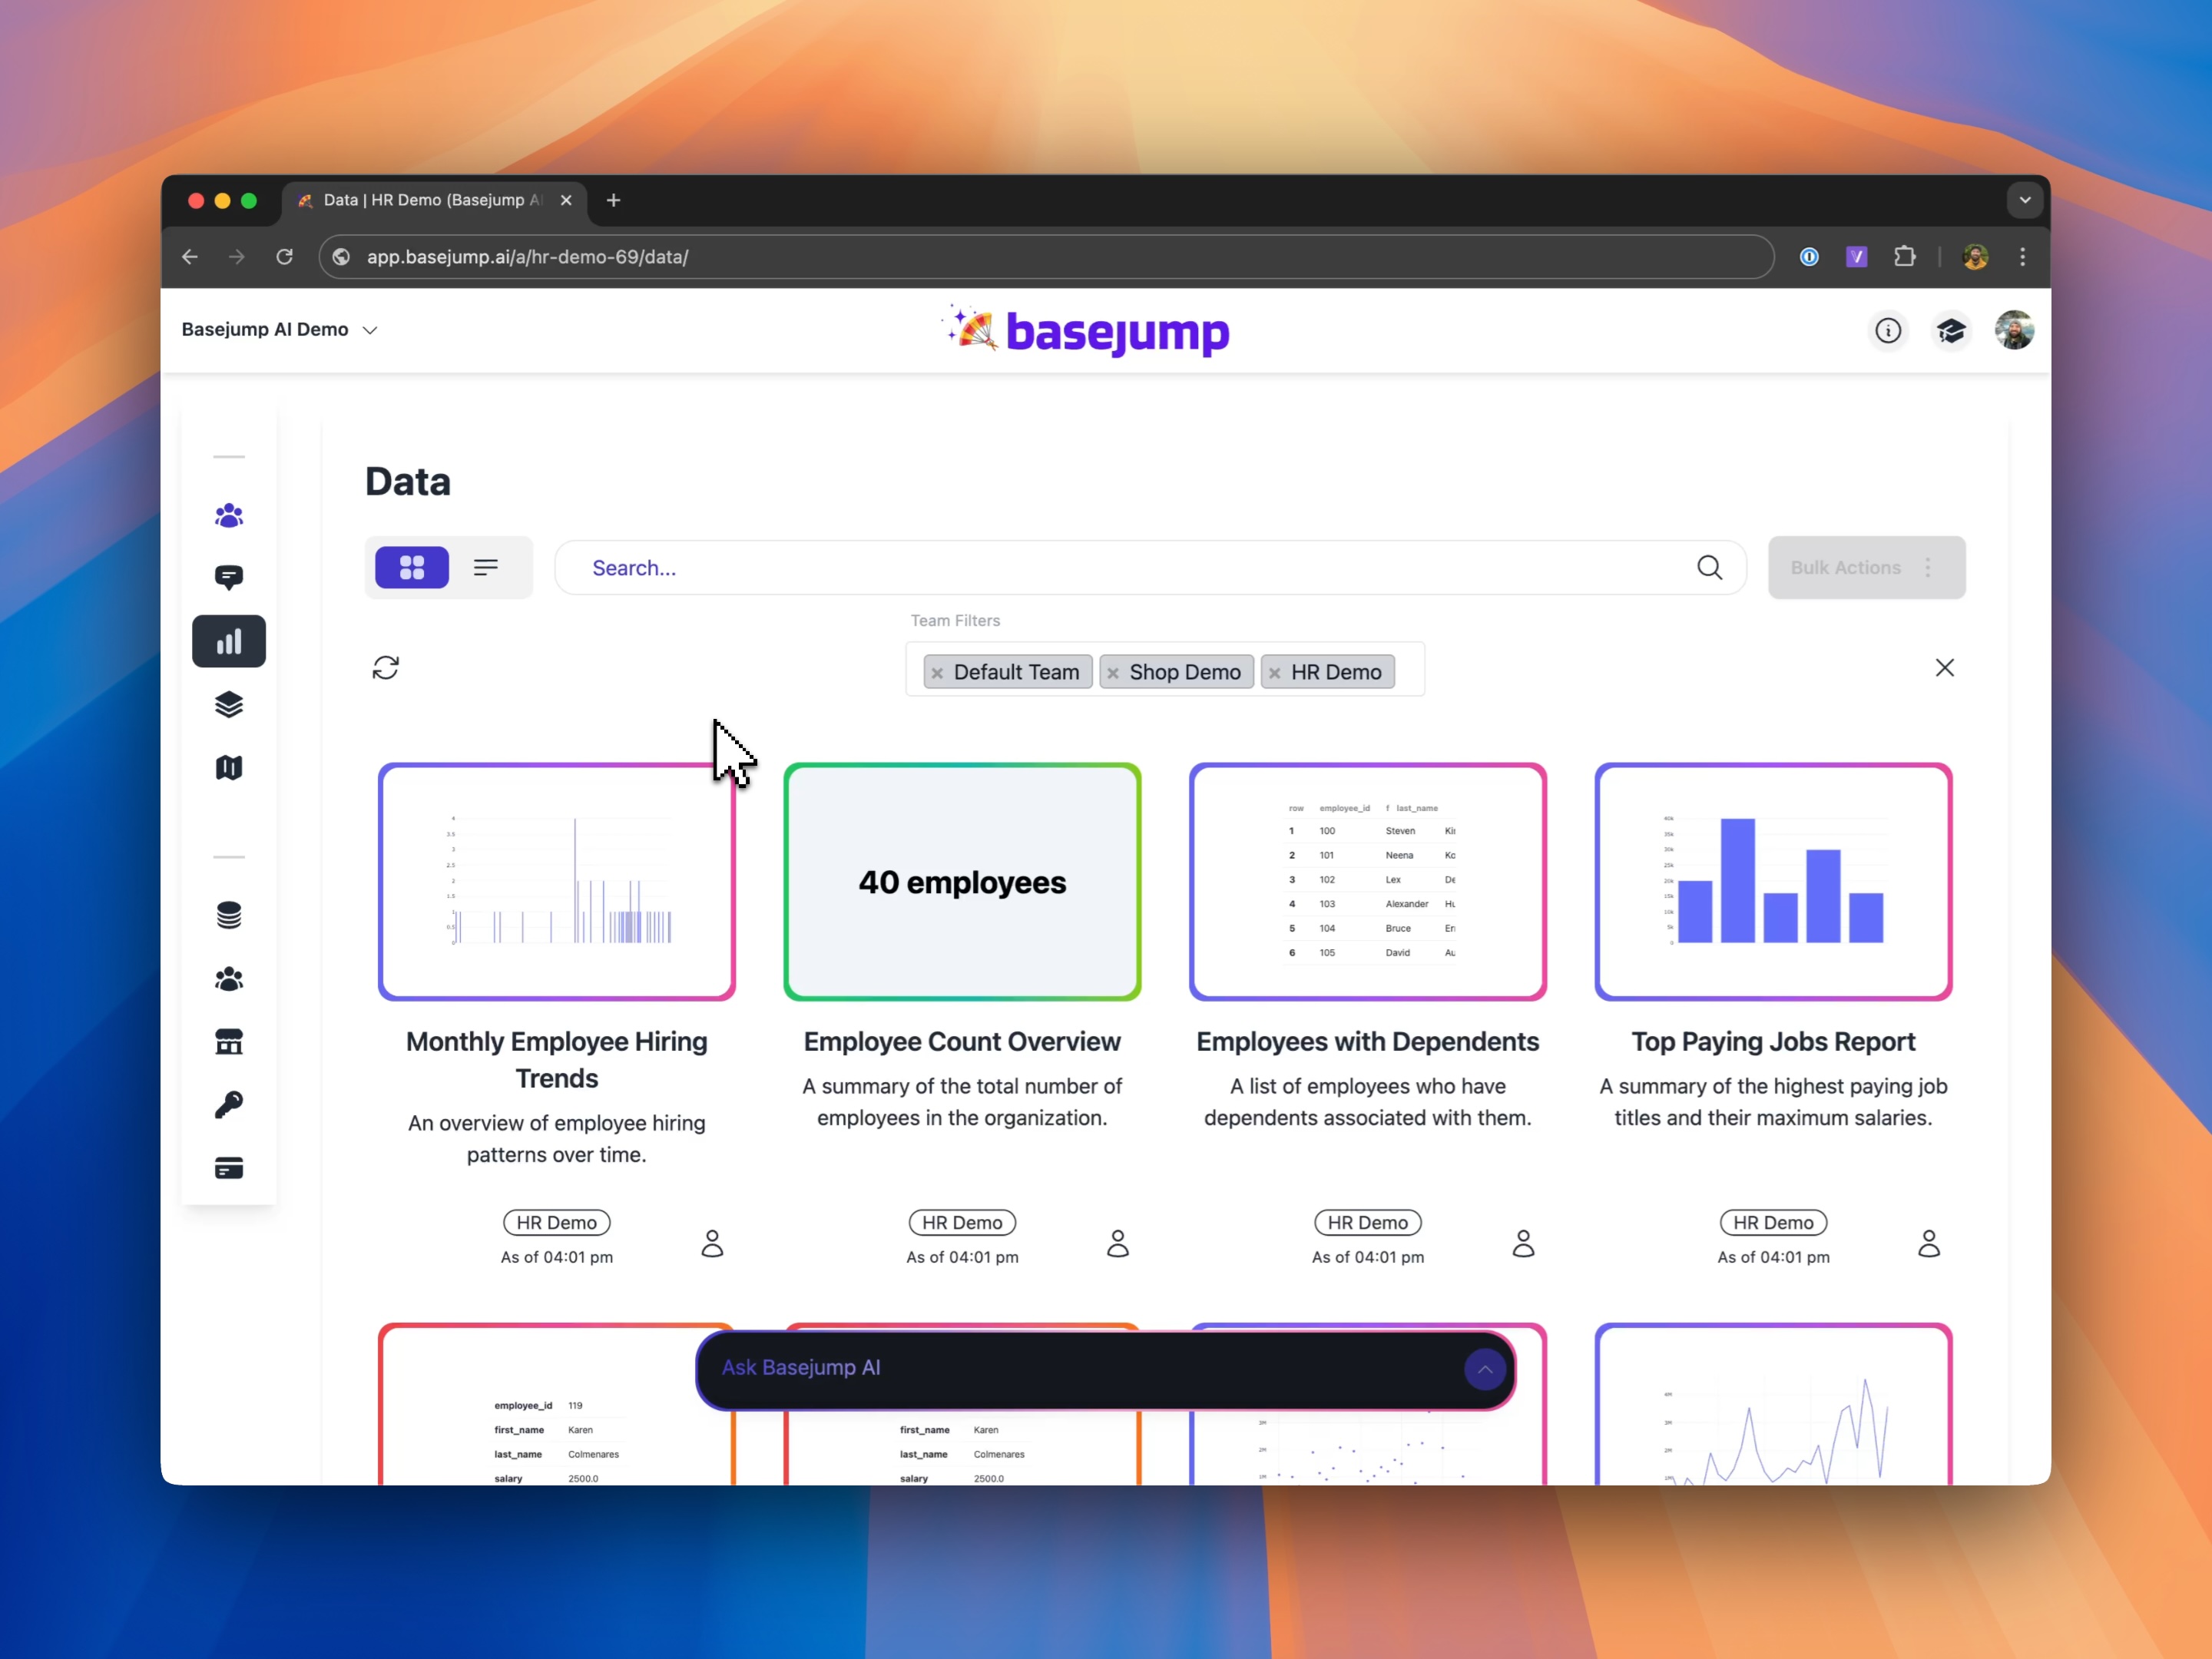The height and width of the screenshot is (1659, 2212).
Task: Go back with browser back arrow
Action: [190, 257]
